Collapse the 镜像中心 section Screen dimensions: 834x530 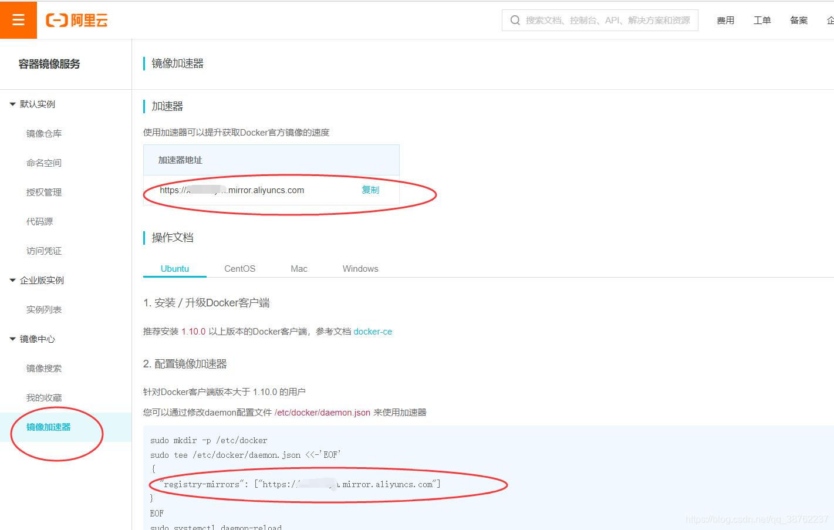click(12, 339)
